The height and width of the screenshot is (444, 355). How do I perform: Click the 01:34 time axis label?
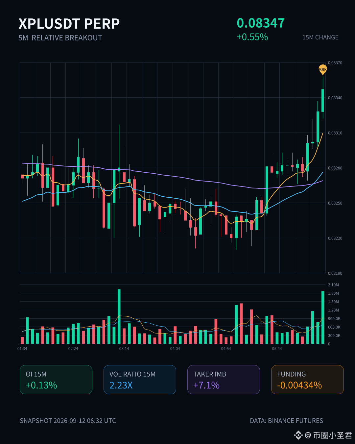22,349
